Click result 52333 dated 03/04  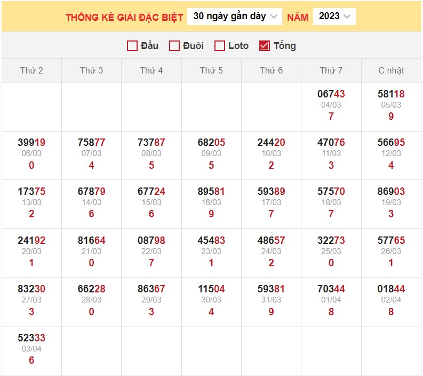pos(31,338)
